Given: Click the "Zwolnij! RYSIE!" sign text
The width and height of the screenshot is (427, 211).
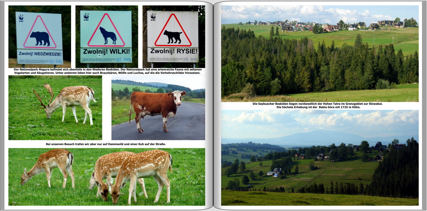Looking at the screenshot, I should (174, 51).
